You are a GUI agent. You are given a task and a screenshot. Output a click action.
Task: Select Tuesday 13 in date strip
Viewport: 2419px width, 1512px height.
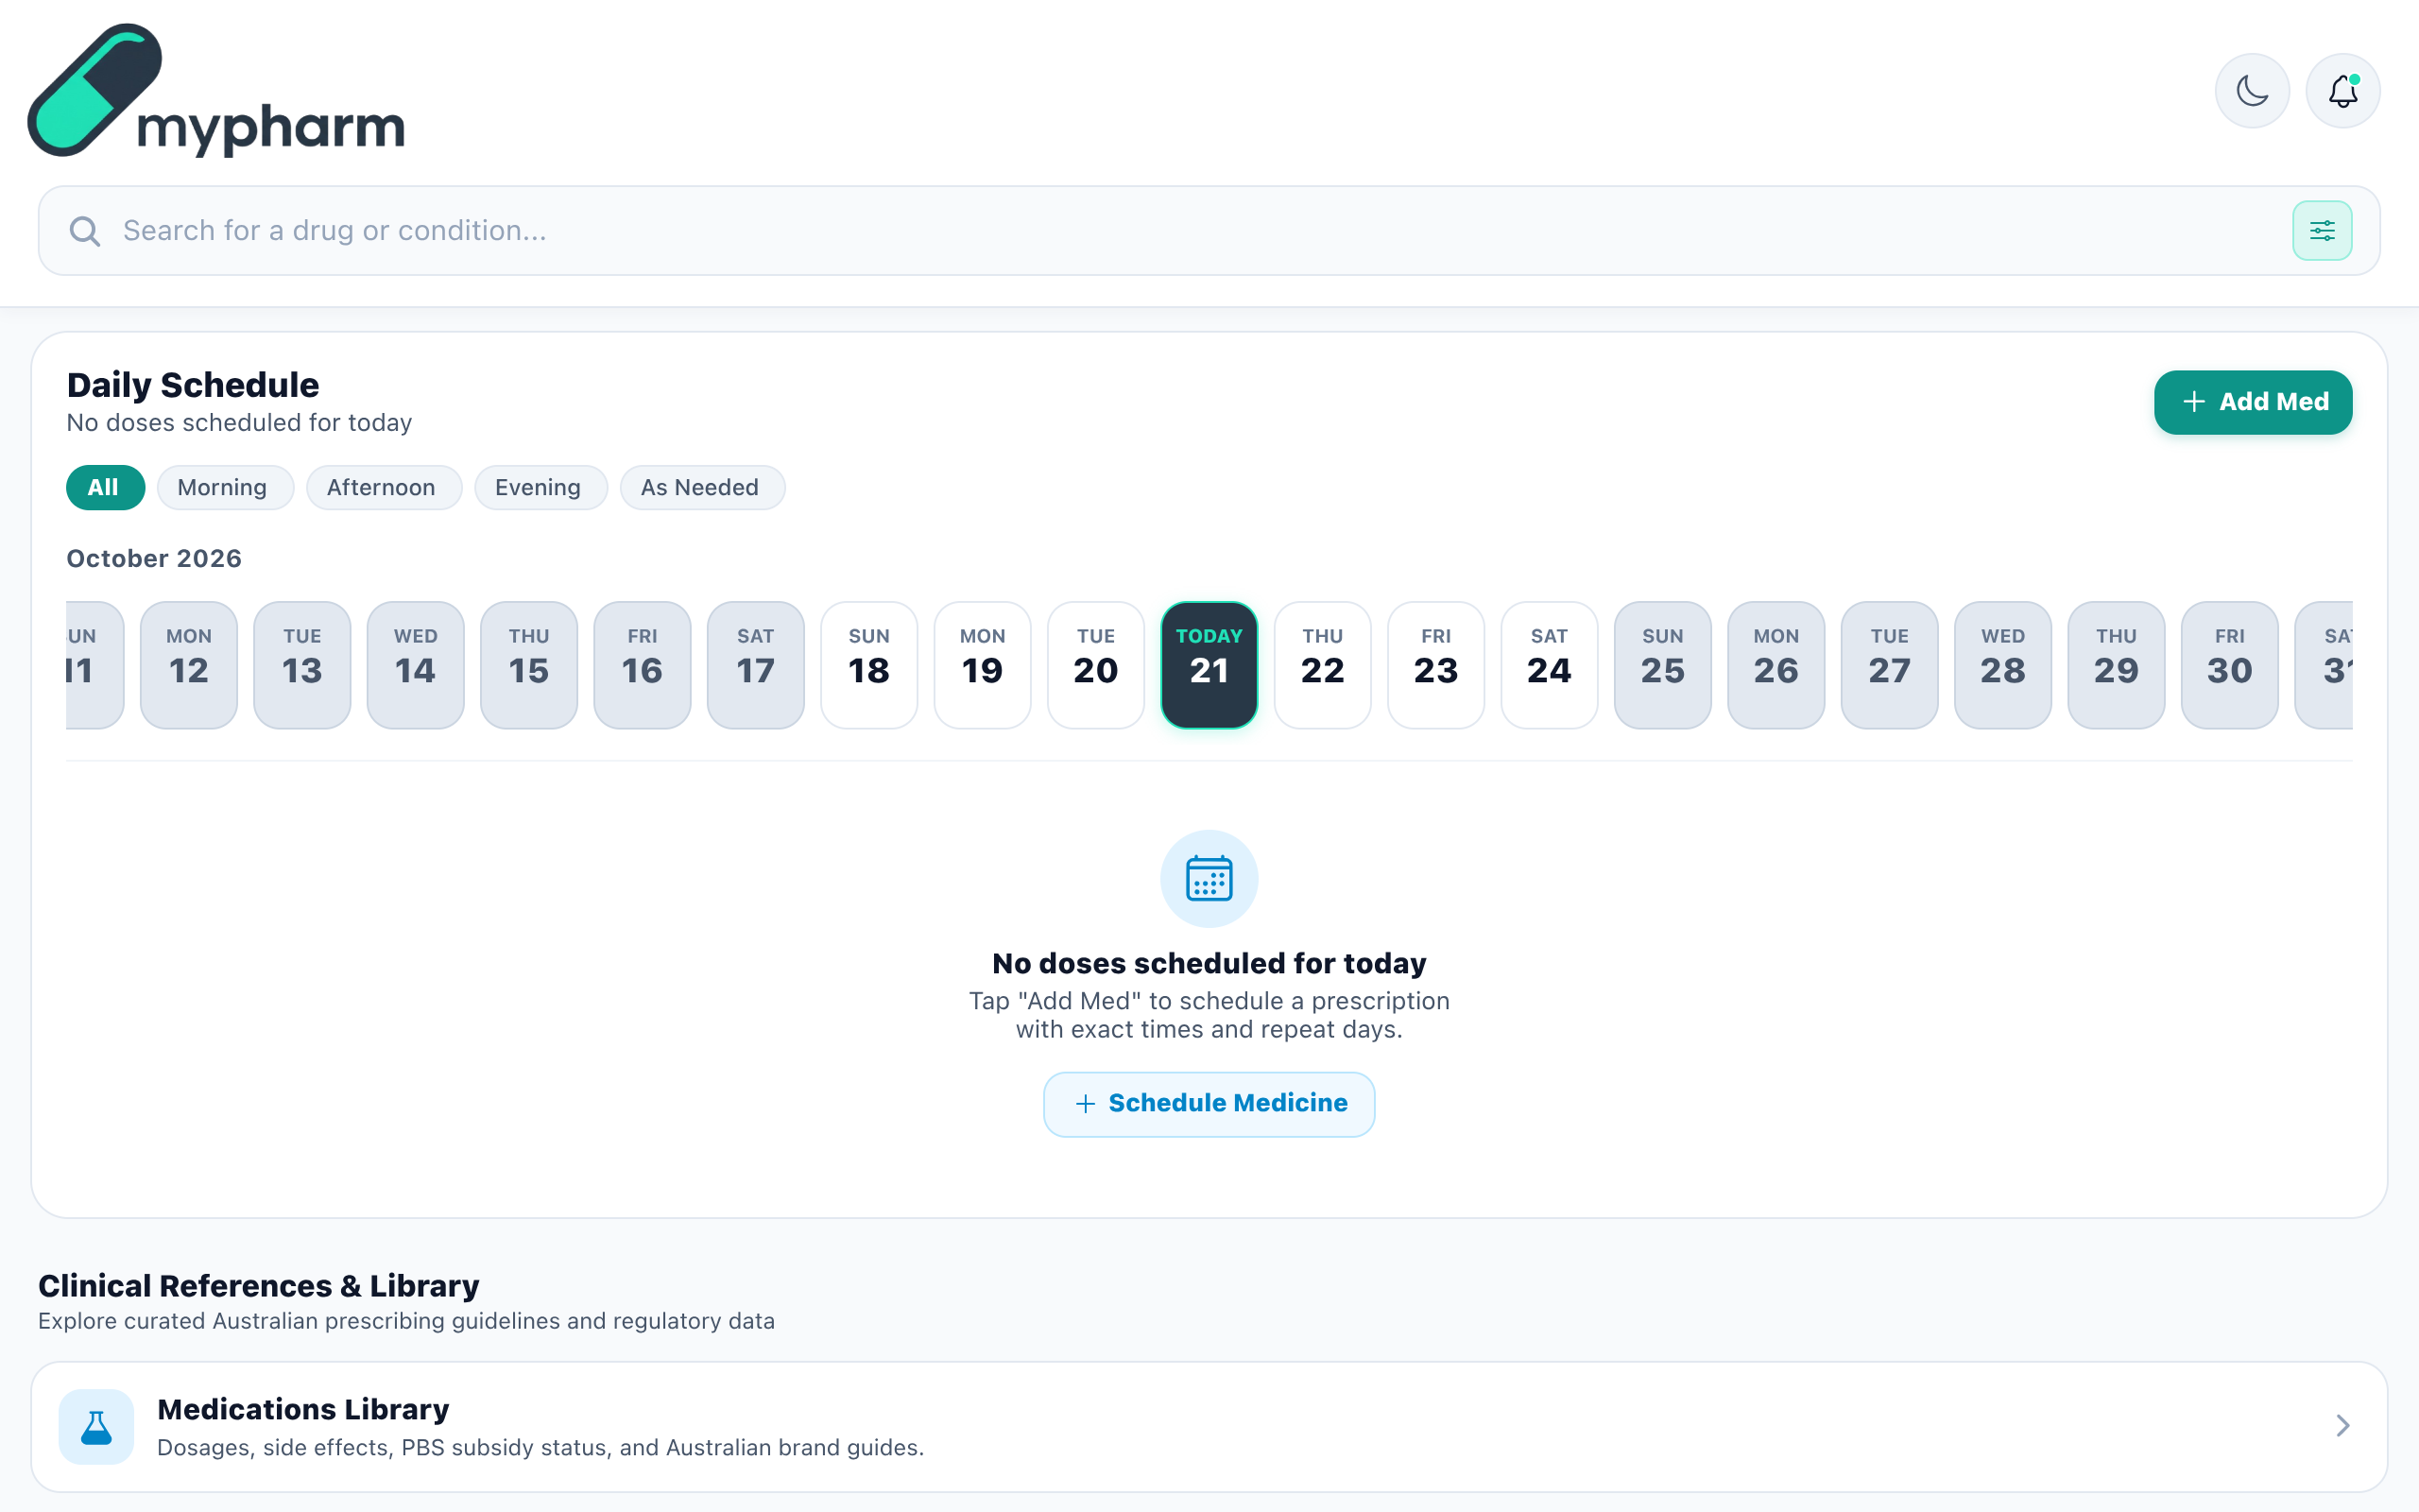click(301, 665)
